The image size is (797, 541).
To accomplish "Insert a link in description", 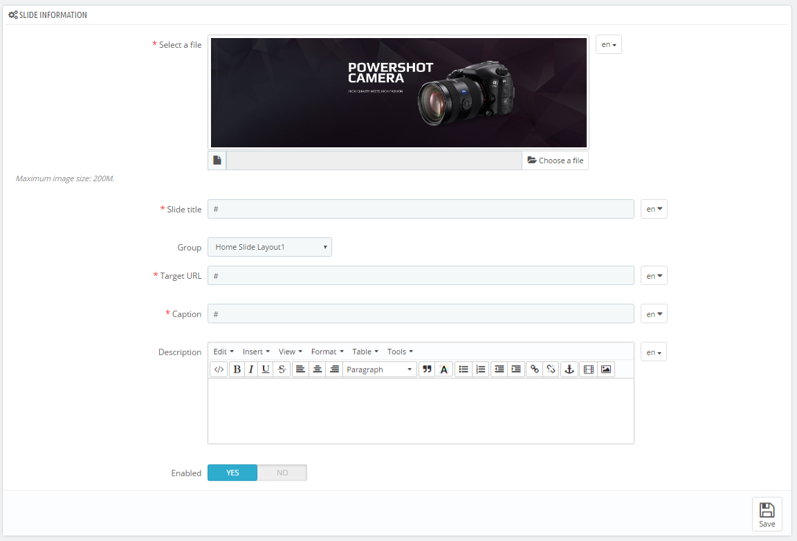I will click(x=534, y=369).
